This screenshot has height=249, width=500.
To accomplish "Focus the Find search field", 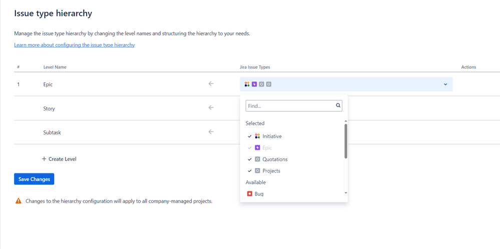I will (290, 106).
